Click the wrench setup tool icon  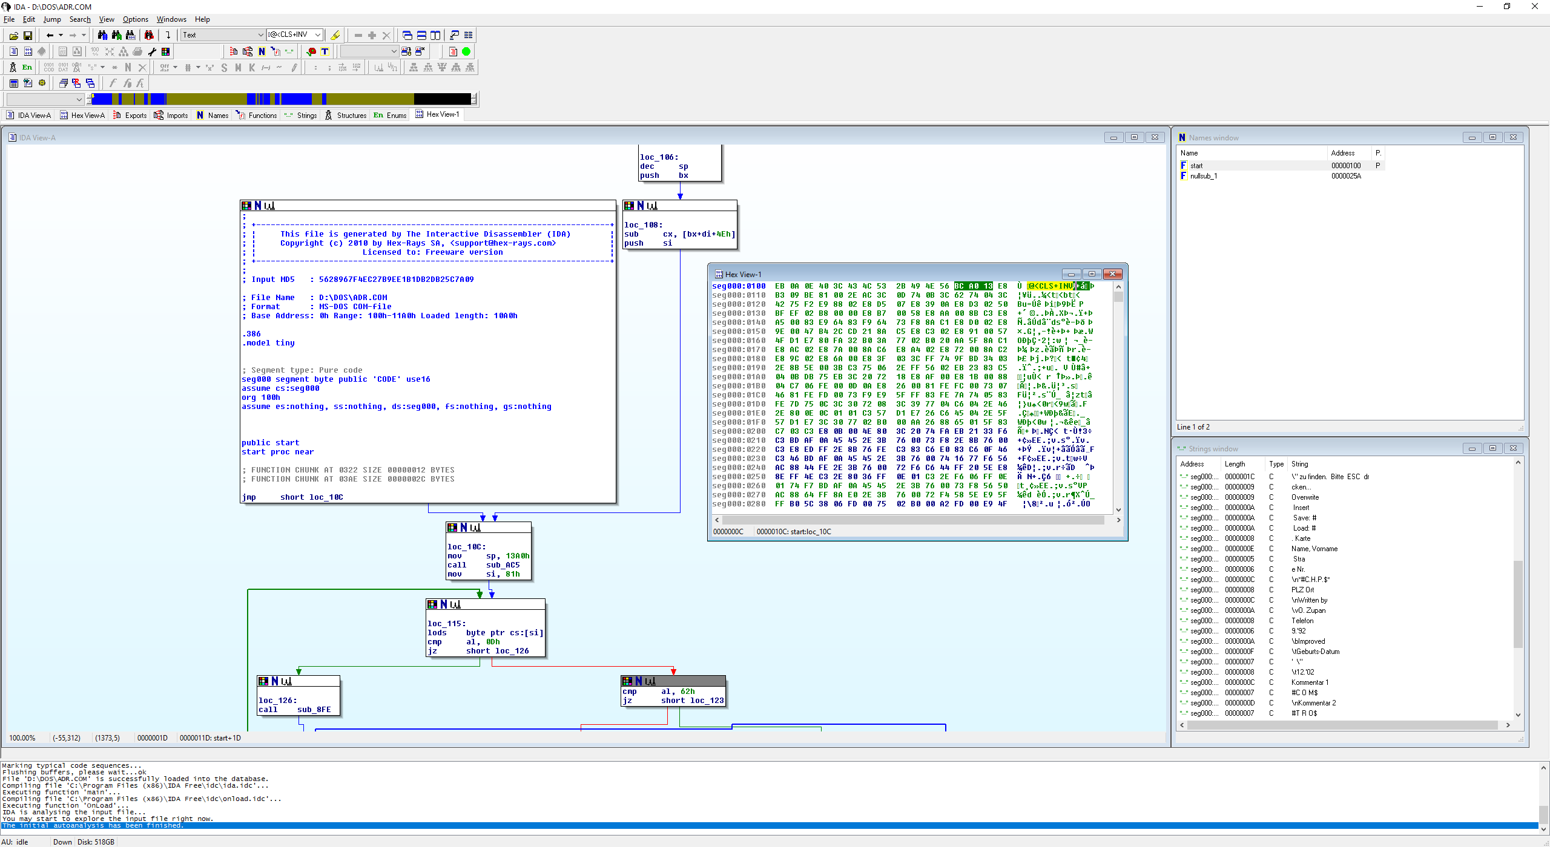152,51
